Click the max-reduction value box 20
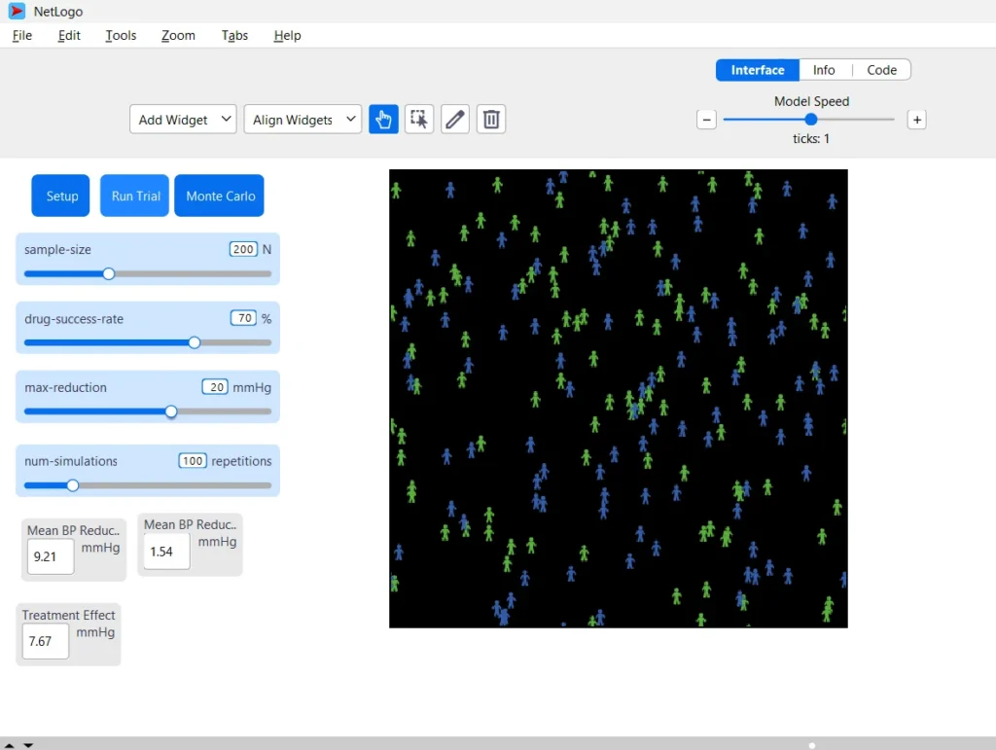996x750 pixels. coord(215,387)
